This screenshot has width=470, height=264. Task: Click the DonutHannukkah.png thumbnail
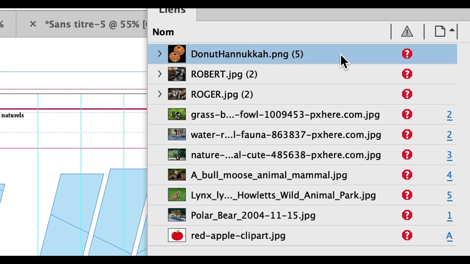coord(177,54)
